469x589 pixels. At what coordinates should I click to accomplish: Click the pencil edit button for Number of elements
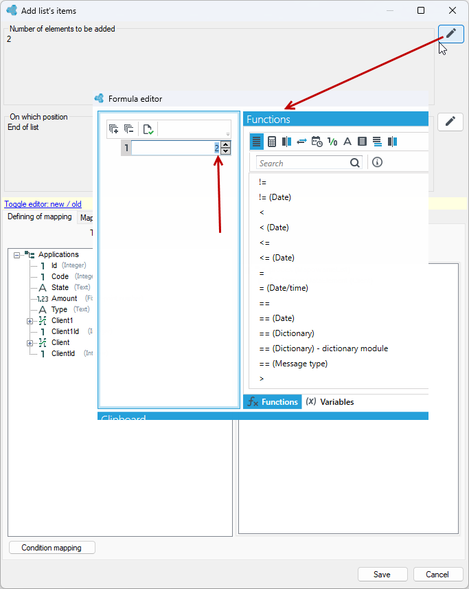451,34
